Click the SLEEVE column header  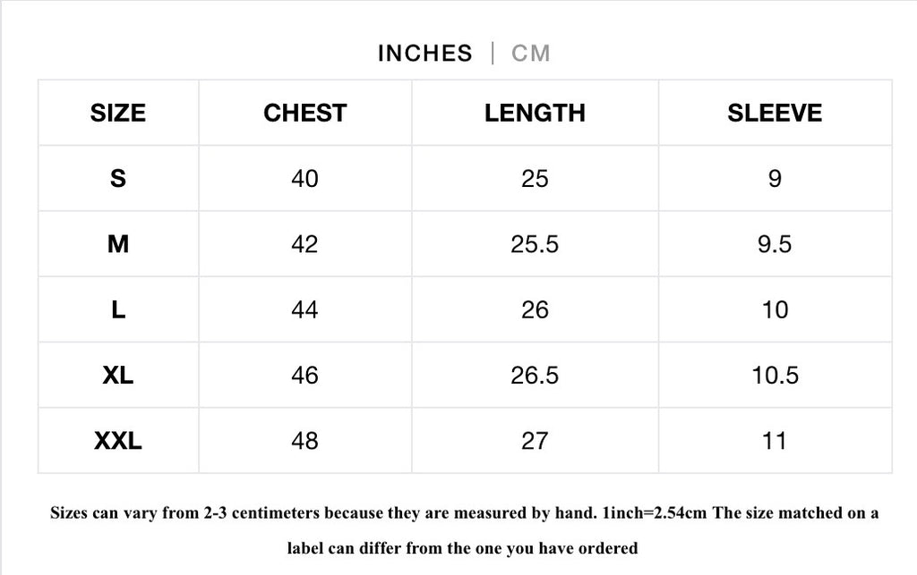tap(775, 113)
